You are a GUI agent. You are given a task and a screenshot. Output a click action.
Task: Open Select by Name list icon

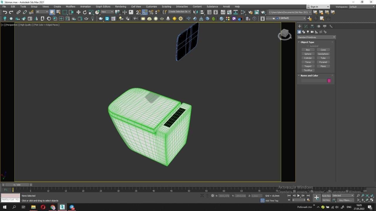click(x=58, y=12)
